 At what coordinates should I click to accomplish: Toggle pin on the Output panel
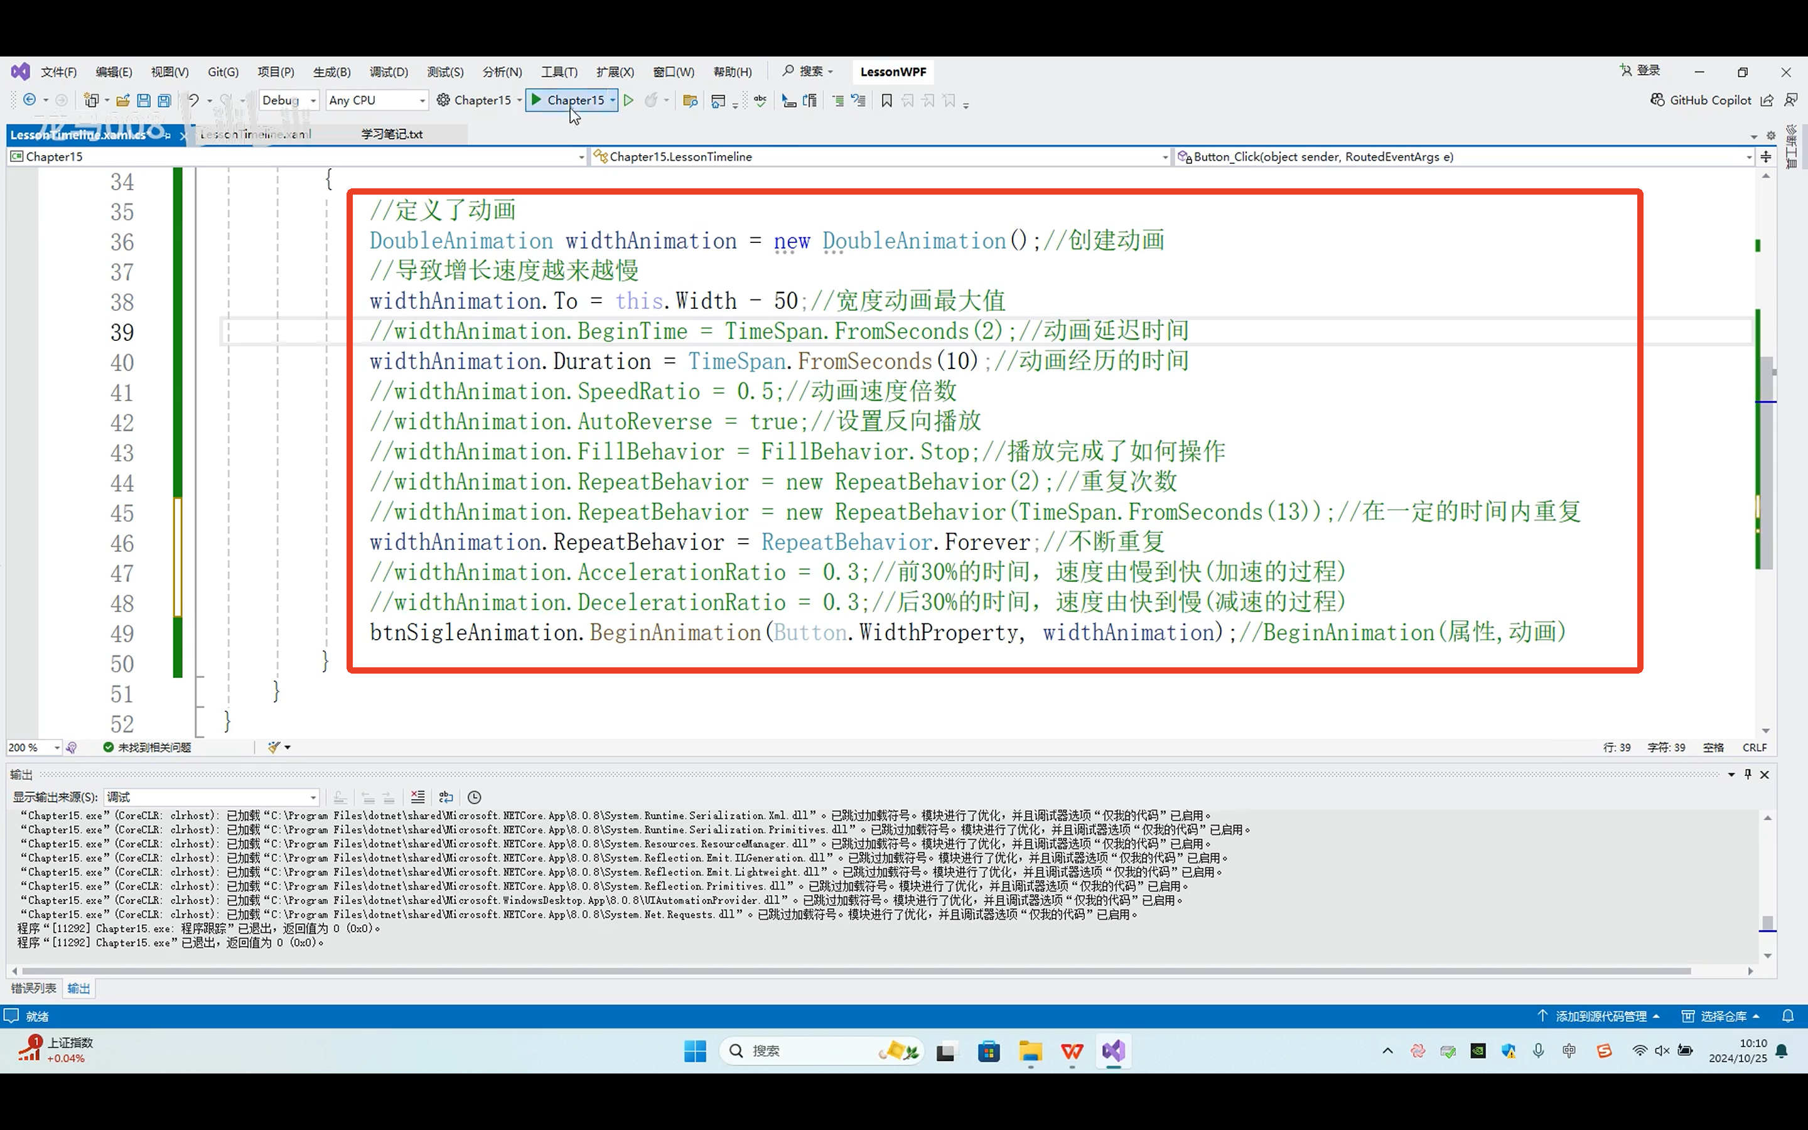[x=1748, y=774]
